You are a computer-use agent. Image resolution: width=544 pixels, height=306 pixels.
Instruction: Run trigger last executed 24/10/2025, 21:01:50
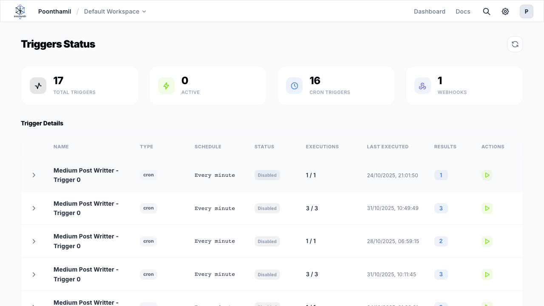pyautogui.click(x=487, y=175)
